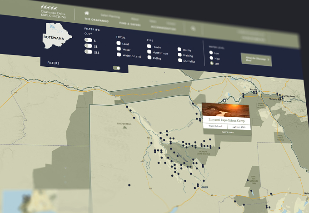Click the camp dot beside Maun label

pos(198,186)
